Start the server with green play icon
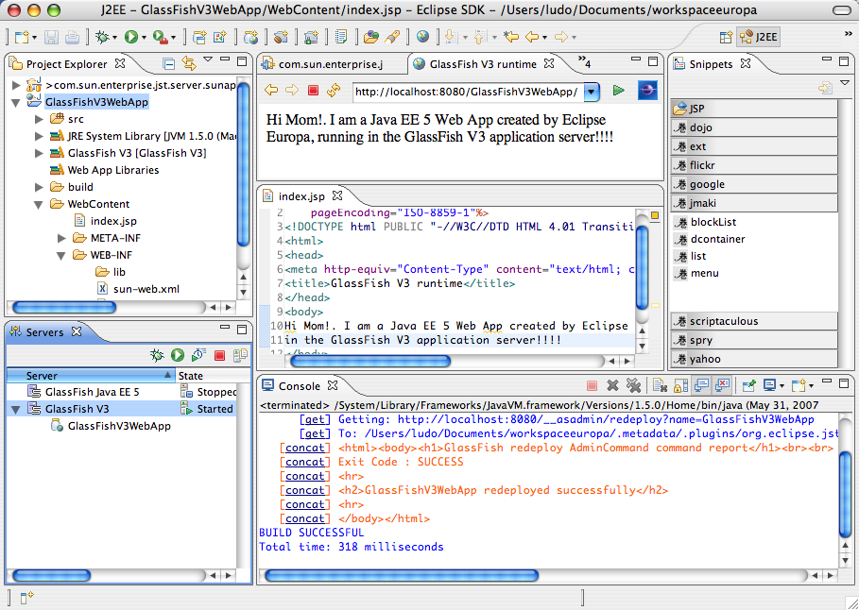The height and width of the screenshot is (610, 859). [178, 355]
